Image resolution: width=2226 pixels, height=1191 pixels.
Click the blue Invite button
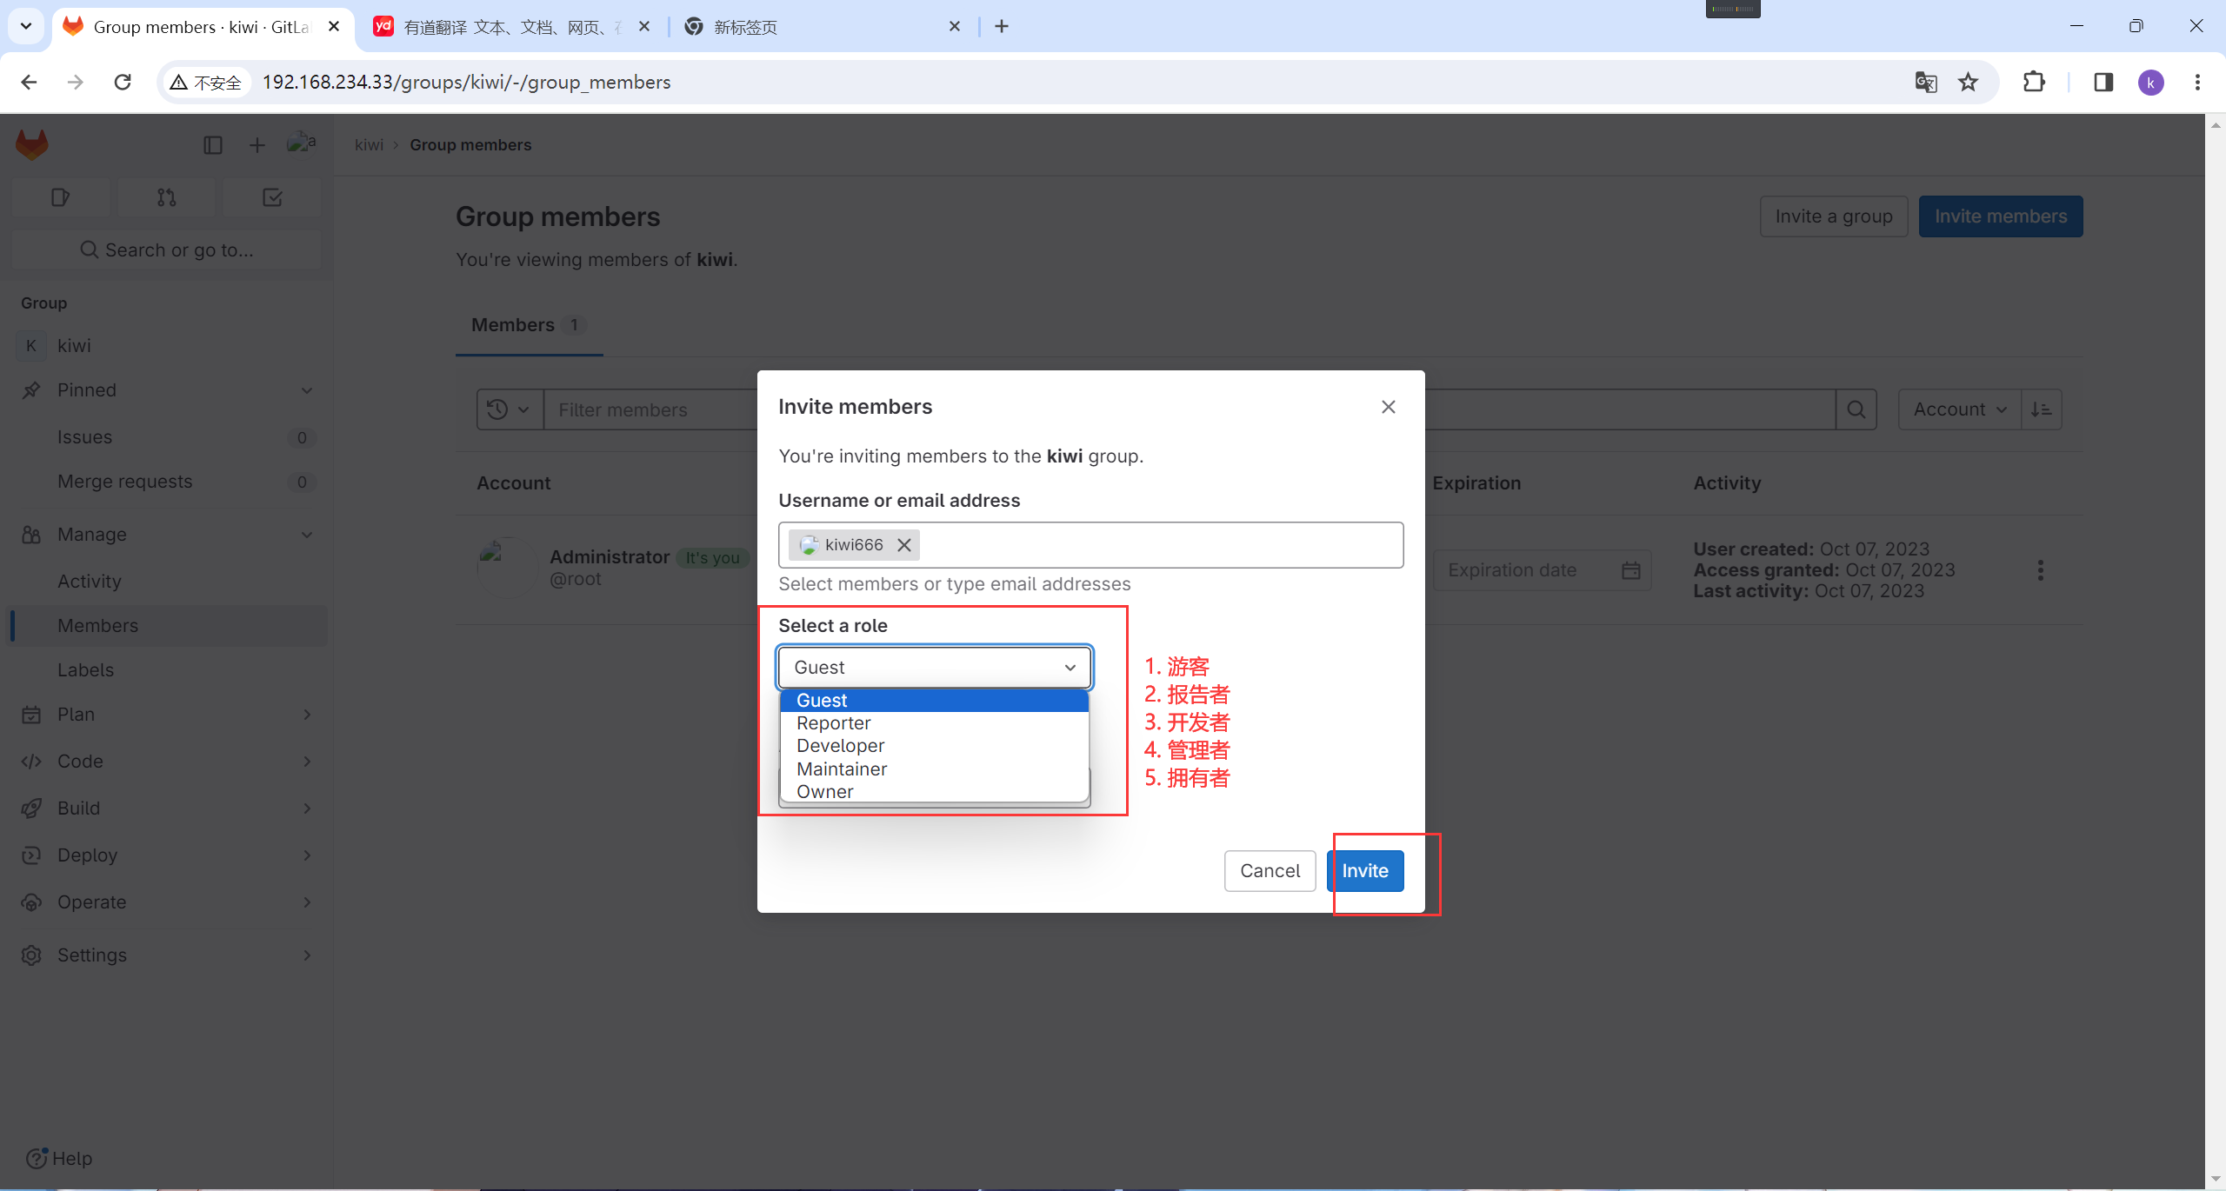click(x=1365, y=871)
